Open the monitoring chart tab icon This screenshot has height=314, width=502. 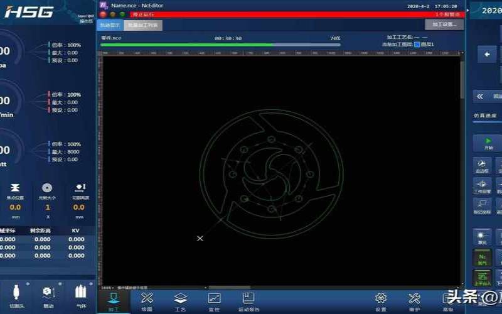click(x=214, y=302)
